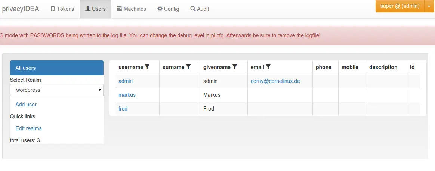Click the corny@cornelinux.de email link
Viewport: 435px width, 171px height.
point(275,81)
